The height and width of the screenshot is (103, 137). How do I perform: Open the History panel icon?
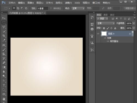(92, 17)
